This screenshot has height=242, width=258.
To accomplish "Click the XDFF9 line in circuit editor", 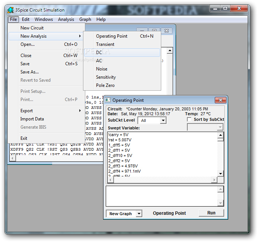I will tap(57, 150).
